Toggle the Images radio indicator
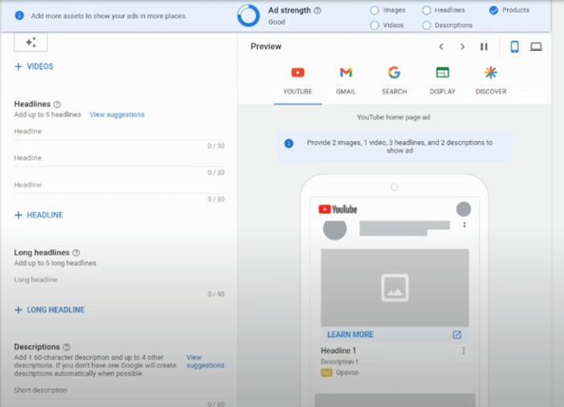This screenshot has height=407, width=564. (x=375, y=10)
